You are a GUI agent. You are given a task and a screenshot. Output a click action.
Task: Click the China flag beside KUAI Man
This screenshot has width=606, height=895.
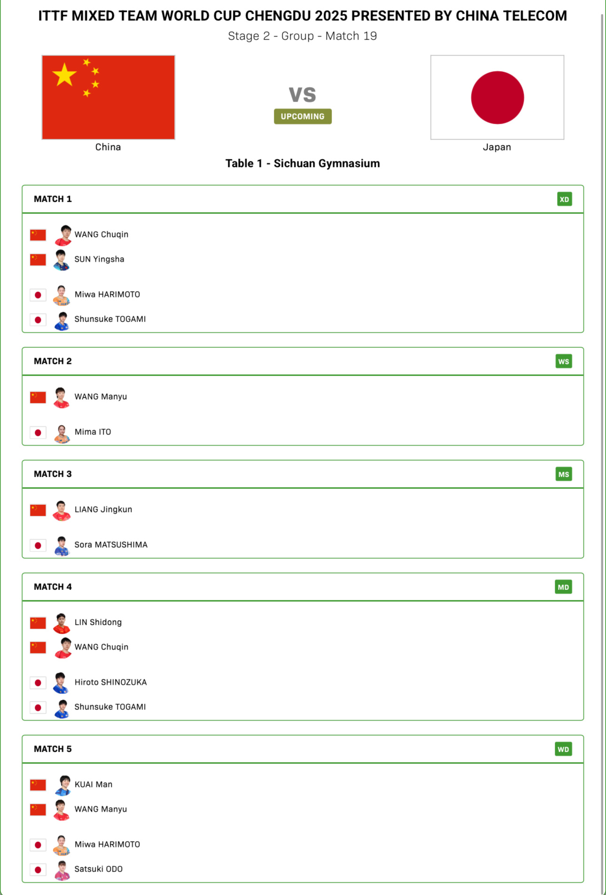pyautogui.click(x=38, y=785)
